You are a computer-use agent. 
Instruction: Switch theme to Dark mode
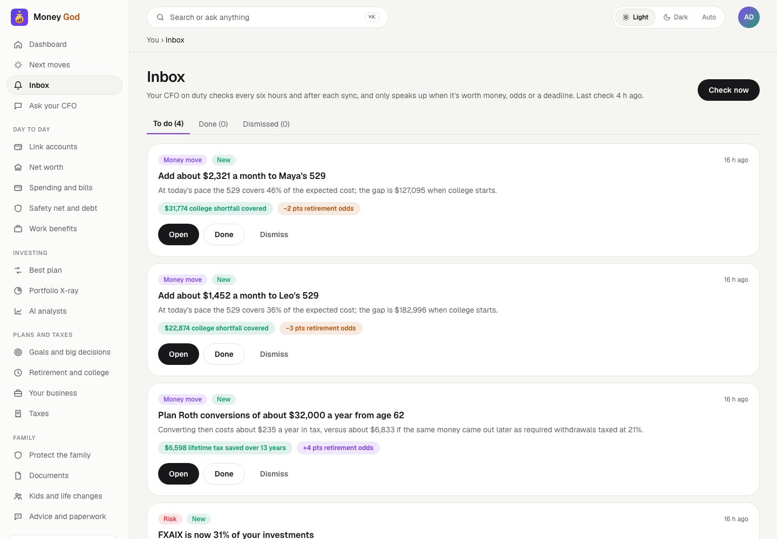click(676, 17)
